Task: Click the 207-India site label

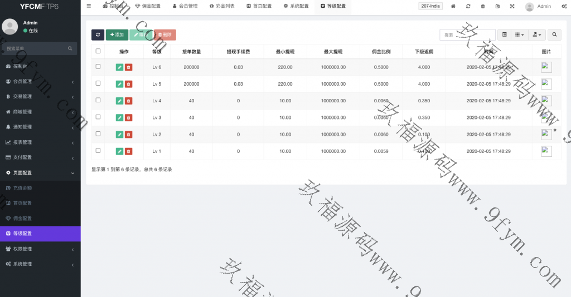Action: [x=430, y=6]
